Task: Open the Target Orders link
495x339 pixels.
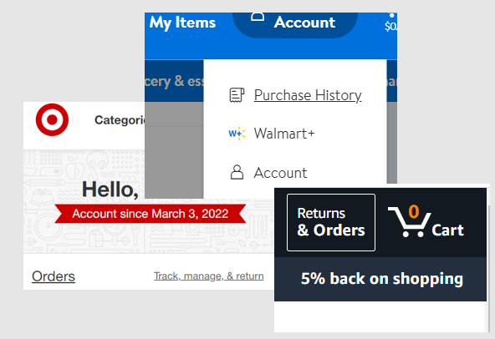Action: coord(54,276)
